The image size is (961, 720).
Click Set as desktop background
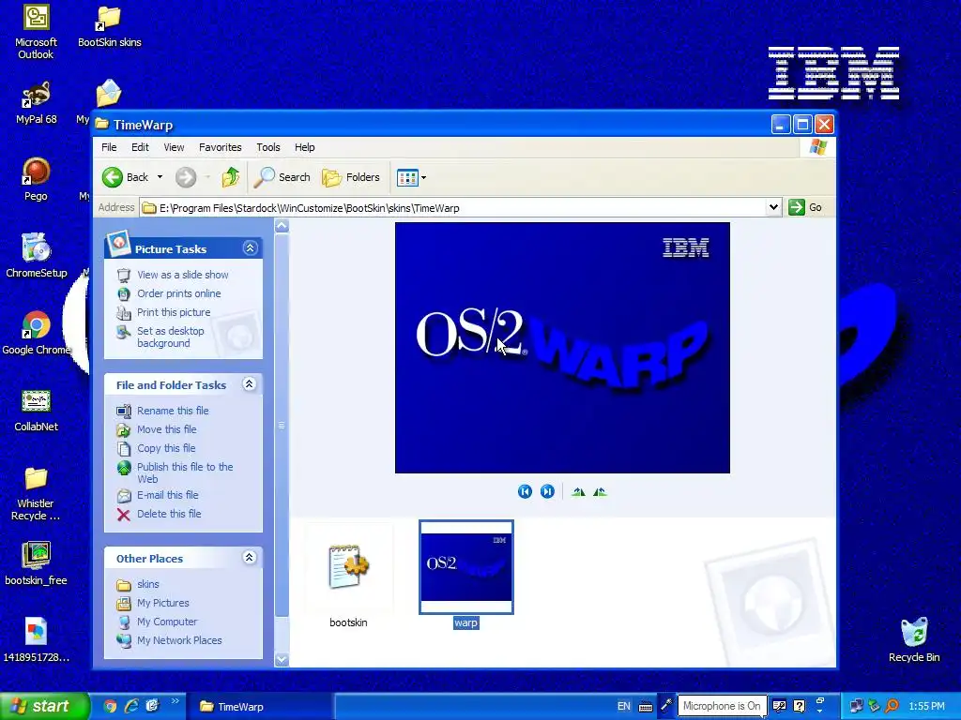coord(171,337)
